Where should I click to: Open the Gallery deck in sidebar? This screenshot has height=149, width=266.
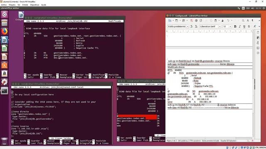pos(258,48)
